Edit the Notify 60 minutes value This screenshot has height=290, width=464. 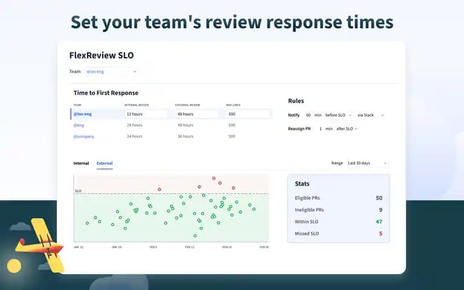click(x=308, y=115)
